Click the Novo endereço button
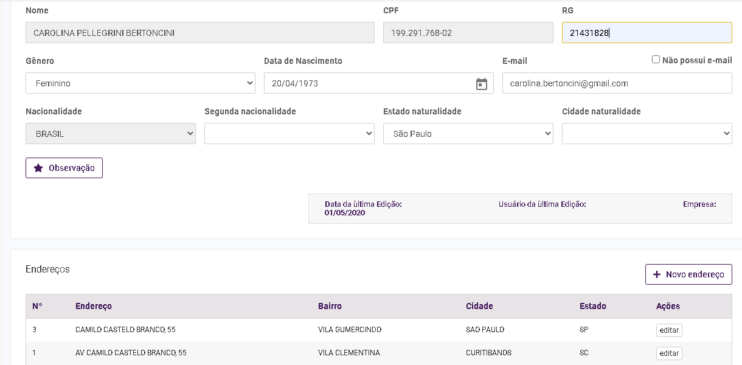Screen dimensions: 742x365 [688, 274]
